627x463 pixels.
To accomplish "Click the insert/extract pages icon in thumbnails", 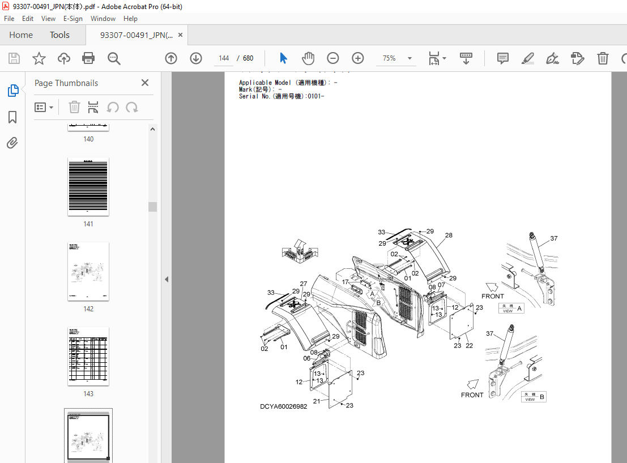I will pyautogui.click(x=93, y=108).
